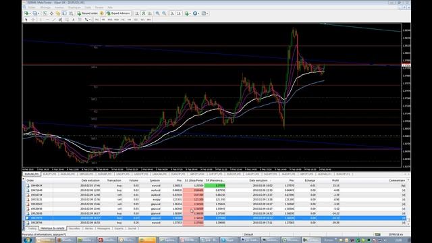Viewport: 432px width, 243px height.
Task: Open the Graphiques menu
Action: 74,7
